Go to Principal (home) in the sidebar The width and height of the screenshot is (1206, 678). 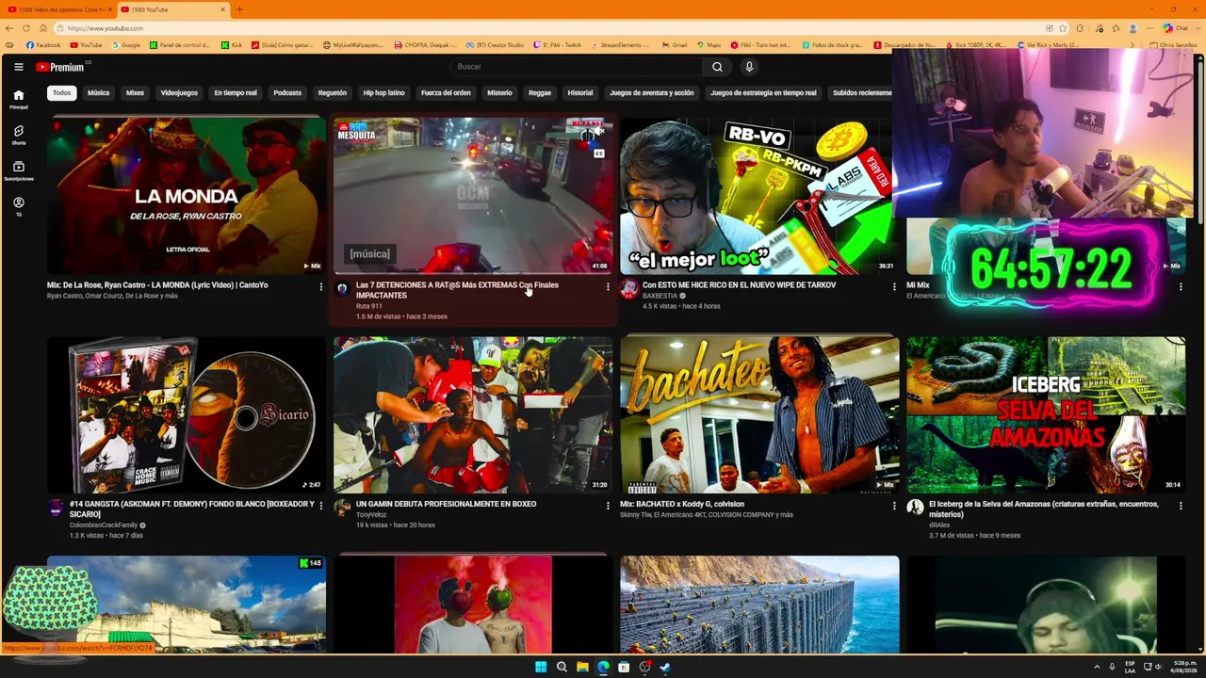coord(18,99)
